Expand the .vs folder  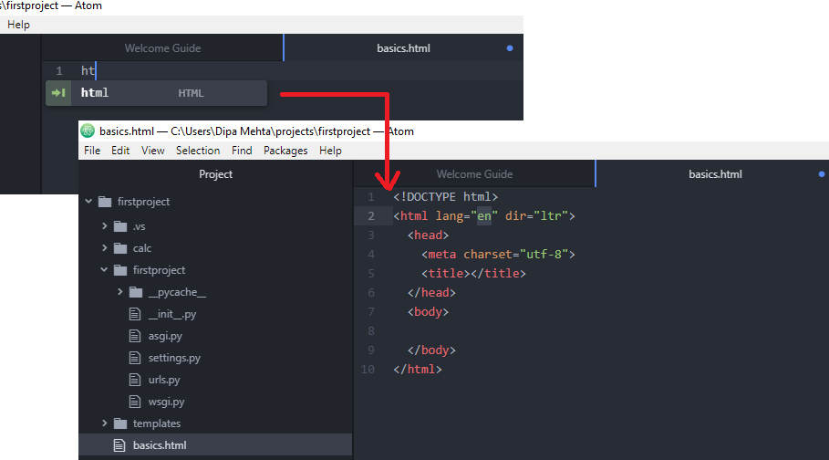click(105, 226)
